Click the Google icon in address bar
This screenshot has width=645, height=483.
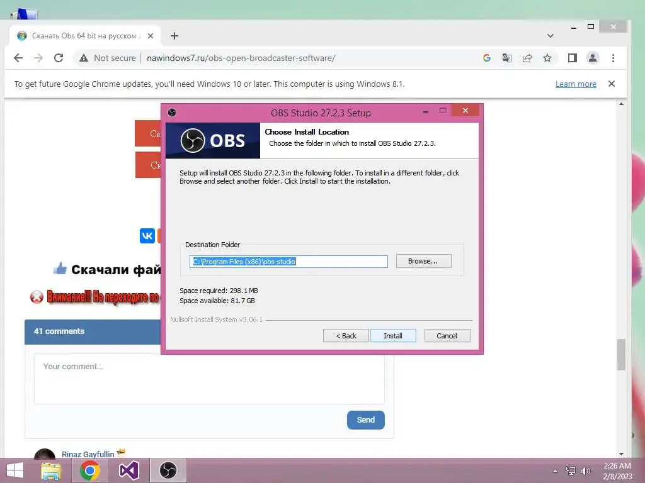click(487, 58)
